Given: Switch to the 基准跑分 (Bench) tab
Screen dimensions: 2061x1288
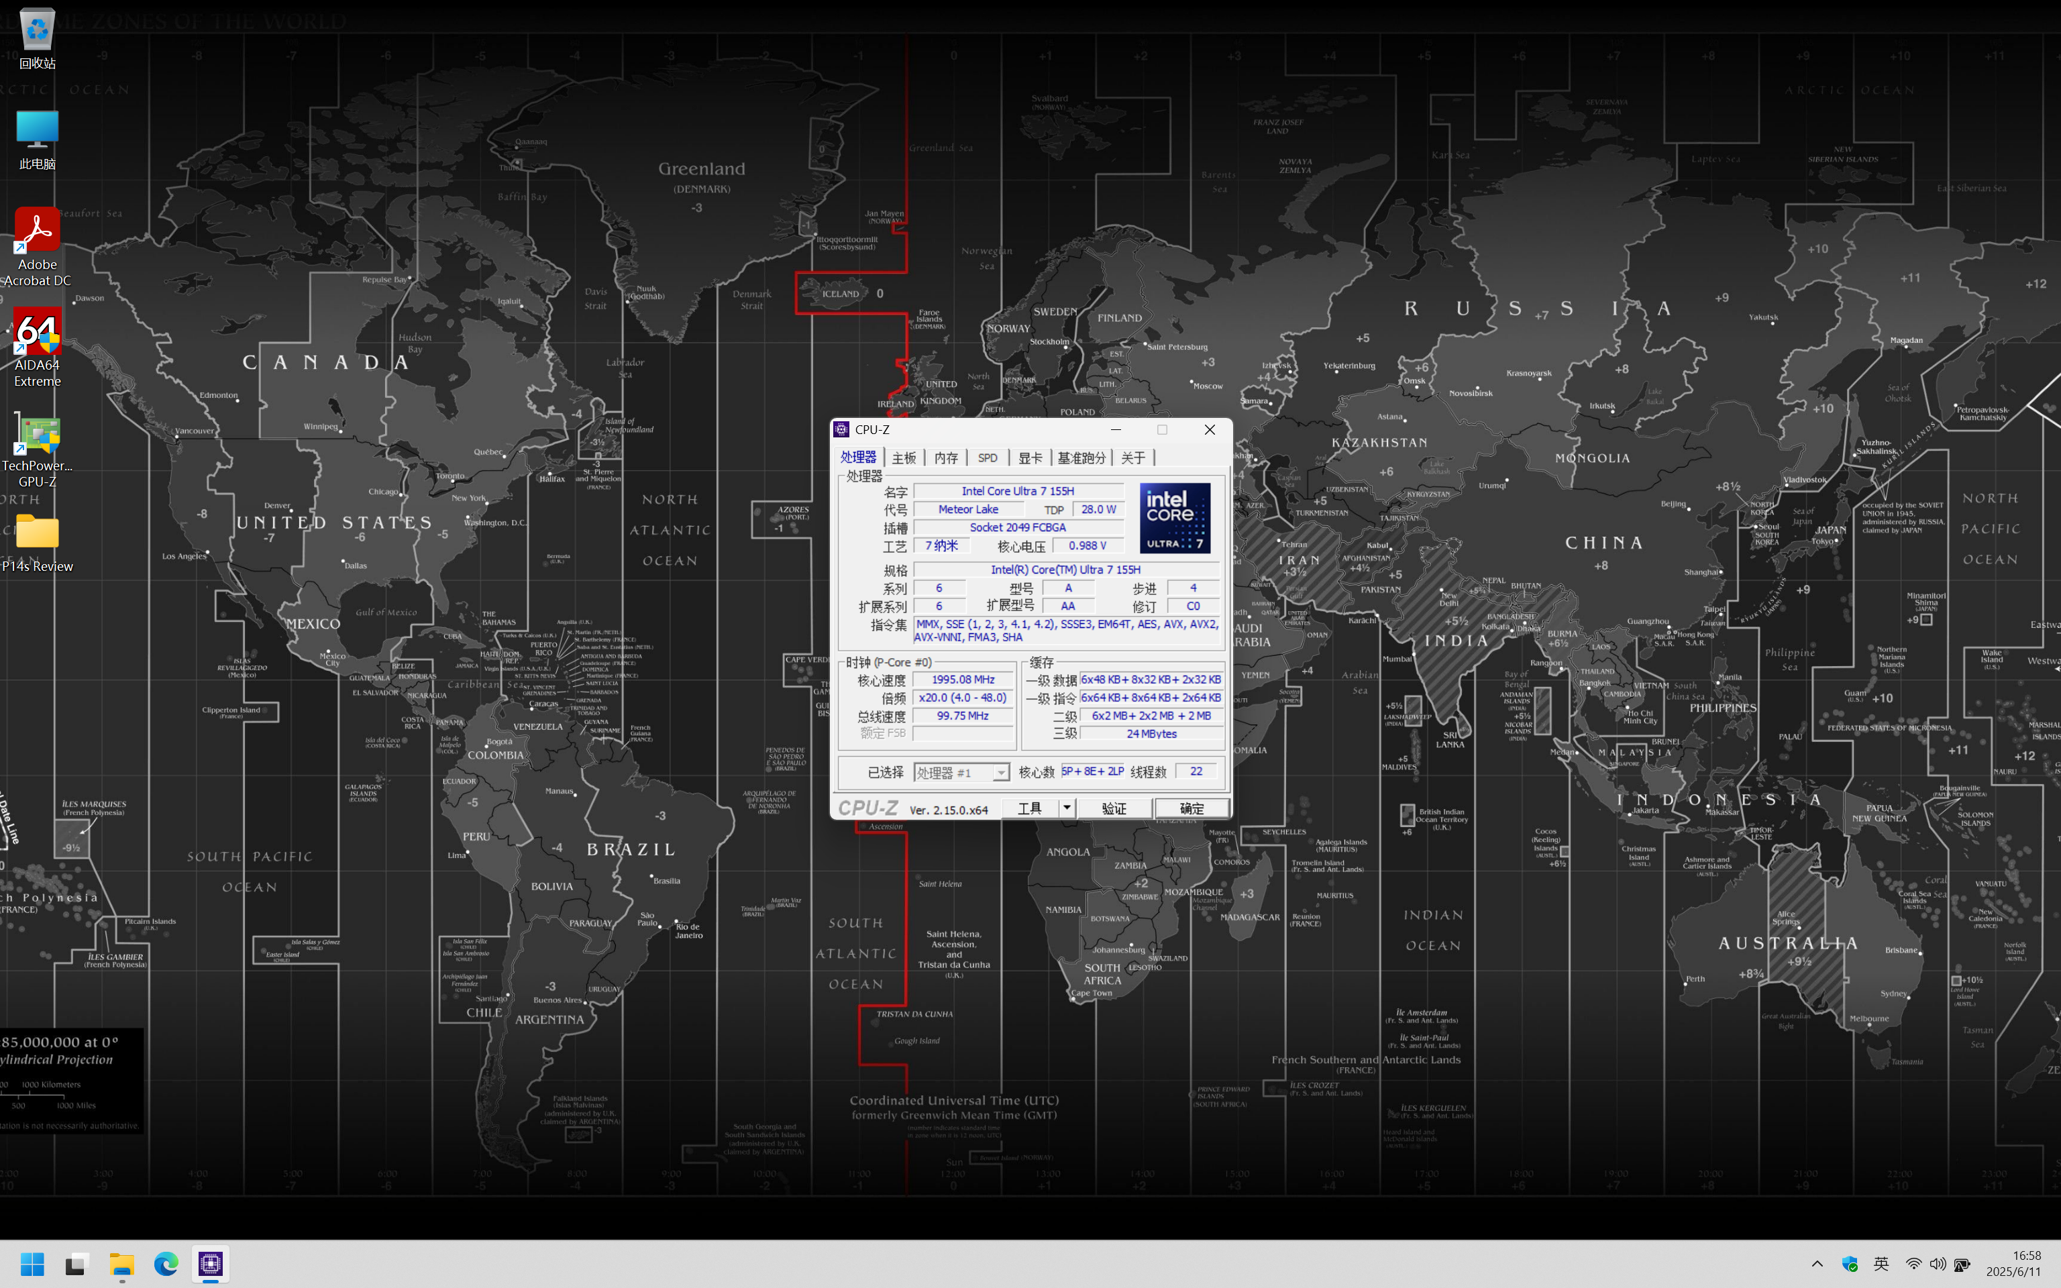Looking at the screenshot, I should point(1081,458).
